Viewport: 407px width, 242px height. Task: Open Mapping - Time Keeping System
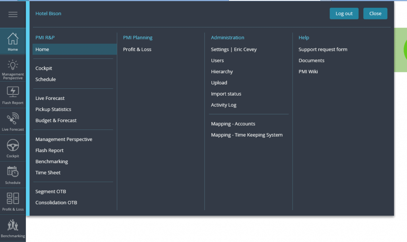tap(246, 135)
